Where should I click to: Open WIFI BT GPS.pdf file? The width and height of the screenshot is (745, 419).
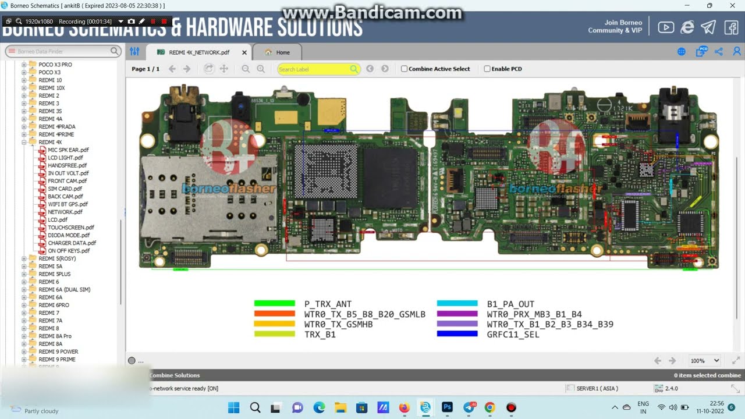(68, 204)
